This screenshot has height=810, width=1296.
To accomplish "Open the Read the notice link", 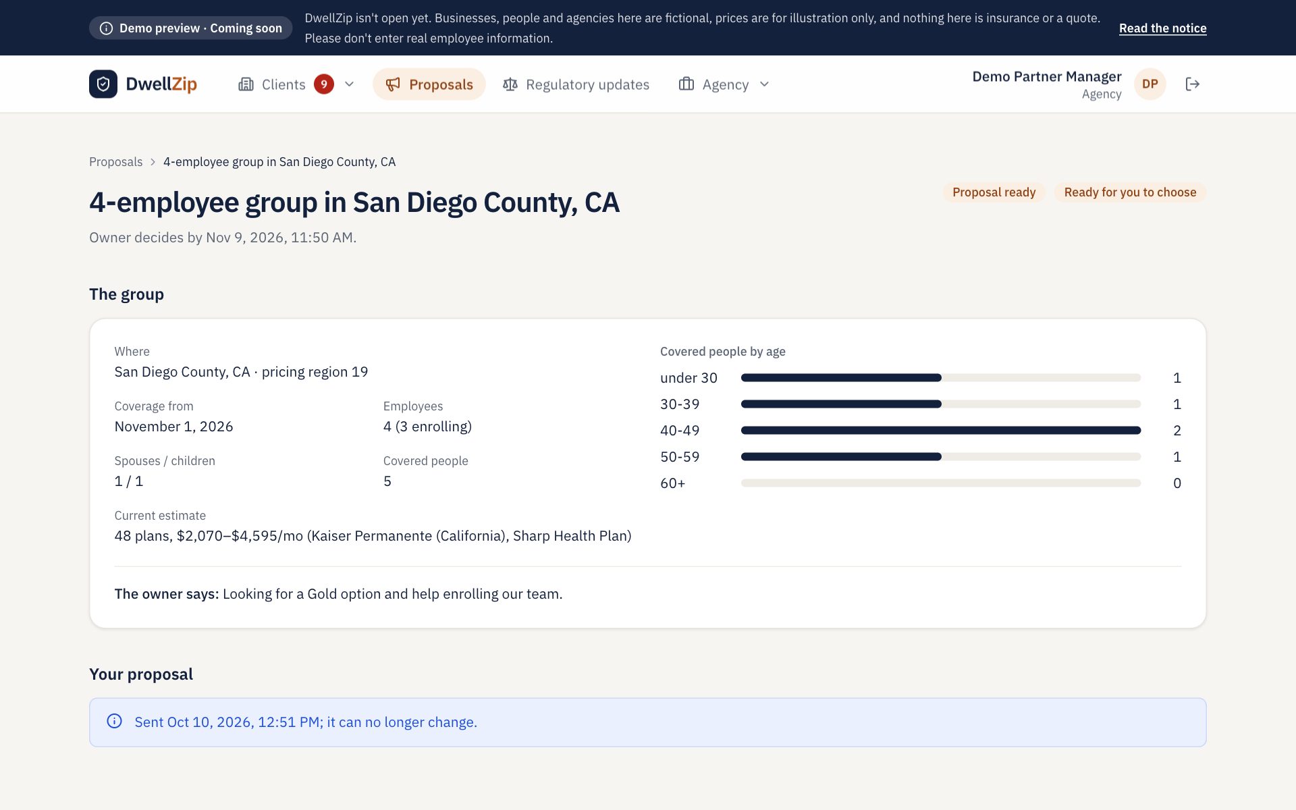I will point(1162,28).
